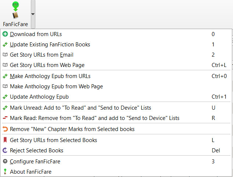Screen dimensions: 233x177
Task: Select Download from URLs
Action: [x=36, y=34]
